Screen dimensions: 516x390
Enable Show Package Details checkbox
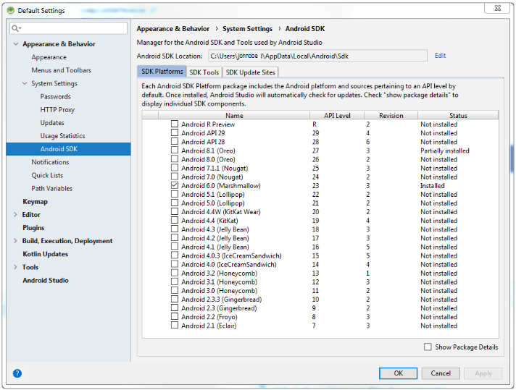click(428, 347)
